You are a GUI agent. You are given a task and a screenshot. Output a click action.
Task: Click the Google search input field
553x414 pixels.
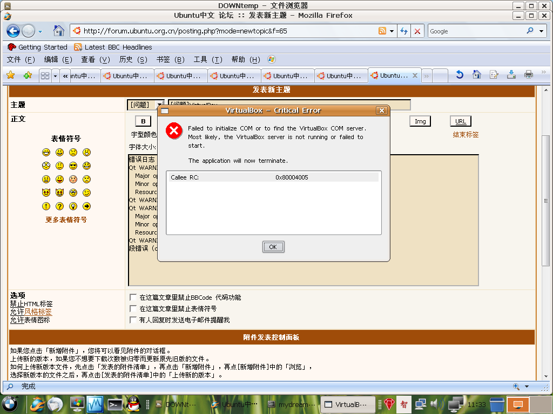(x=476, y=31)
